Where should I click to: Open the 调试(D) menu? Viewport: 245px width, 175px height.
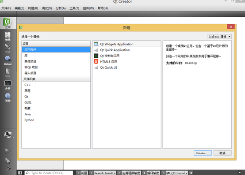pyautogui.click(x=47, y=8)
